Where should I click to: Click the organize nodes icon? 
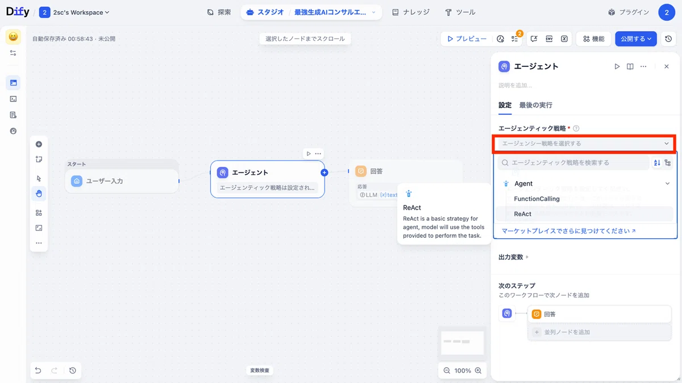39,213
